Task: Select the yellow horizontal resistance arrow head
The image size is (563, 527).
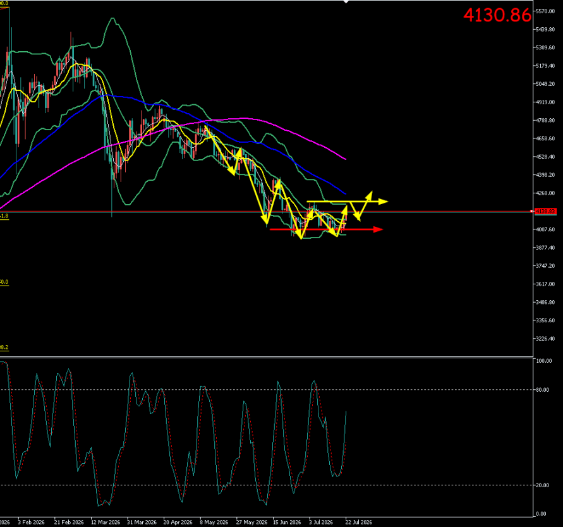Action: pyautogui.click(x=383, y=202)
